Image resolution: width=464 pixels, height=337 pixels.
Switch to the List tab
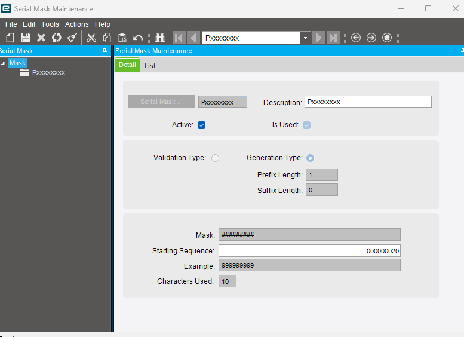[150, 66]
